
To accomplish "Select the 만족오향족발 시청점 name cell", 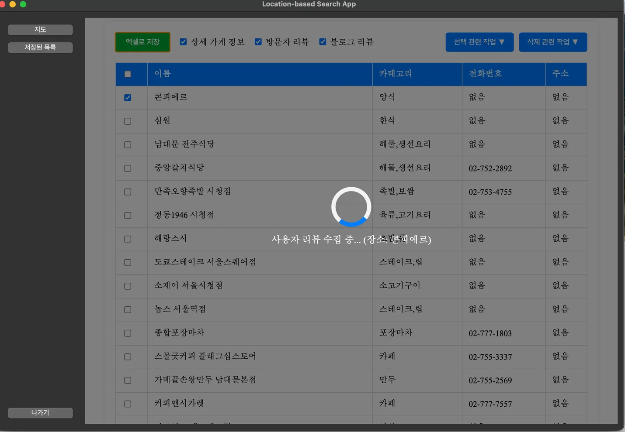I will (260, 192).
